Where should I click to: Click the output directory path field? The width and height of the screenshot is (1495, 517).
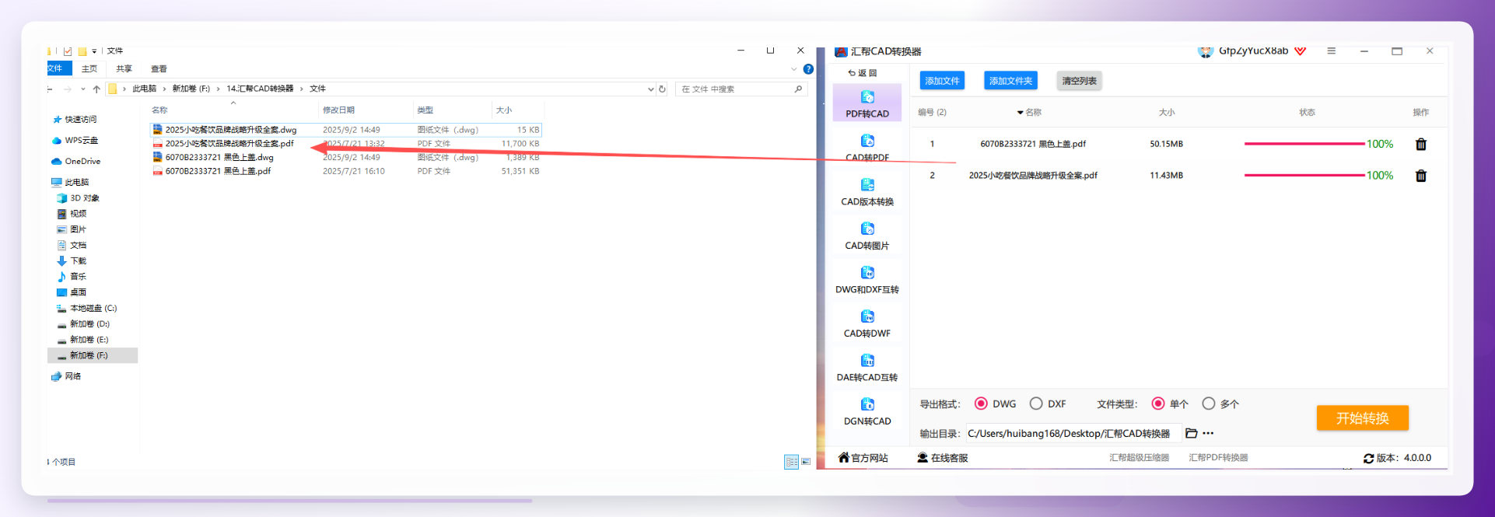[x=1073, y=433]
